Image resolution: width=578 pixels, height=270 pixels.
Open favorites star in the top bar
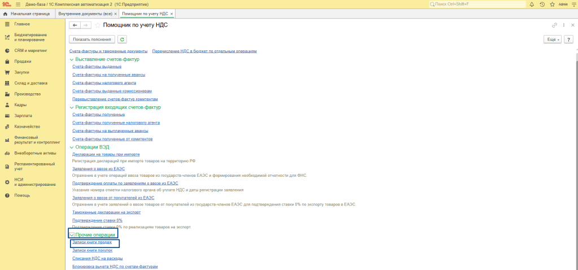coord(551,4)
